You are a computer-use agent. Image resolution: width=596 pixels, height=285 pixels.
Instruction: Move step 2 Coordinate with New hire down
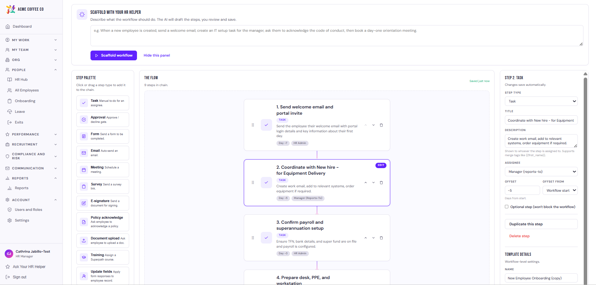coord(374,183)
